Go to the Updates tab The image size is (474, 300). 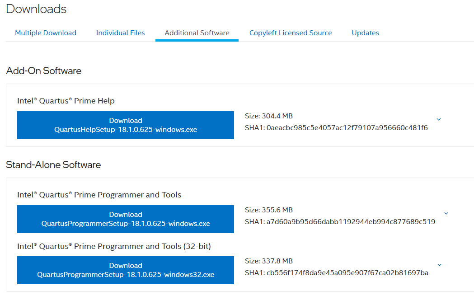[x=365, y=33]
